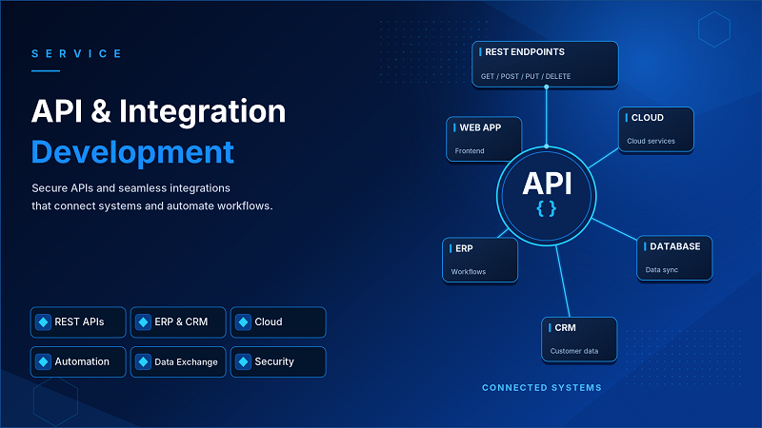Screen dimensions: 762x428
Task: Select the Cloud feature chip
Action: [x=278, y=322]
